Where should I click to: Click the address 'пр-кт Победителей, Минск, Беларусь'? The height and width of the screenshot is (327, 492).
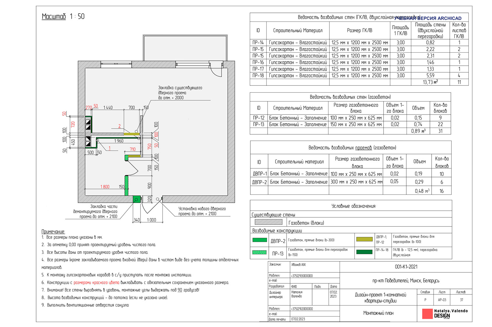[x=406, y=281]
